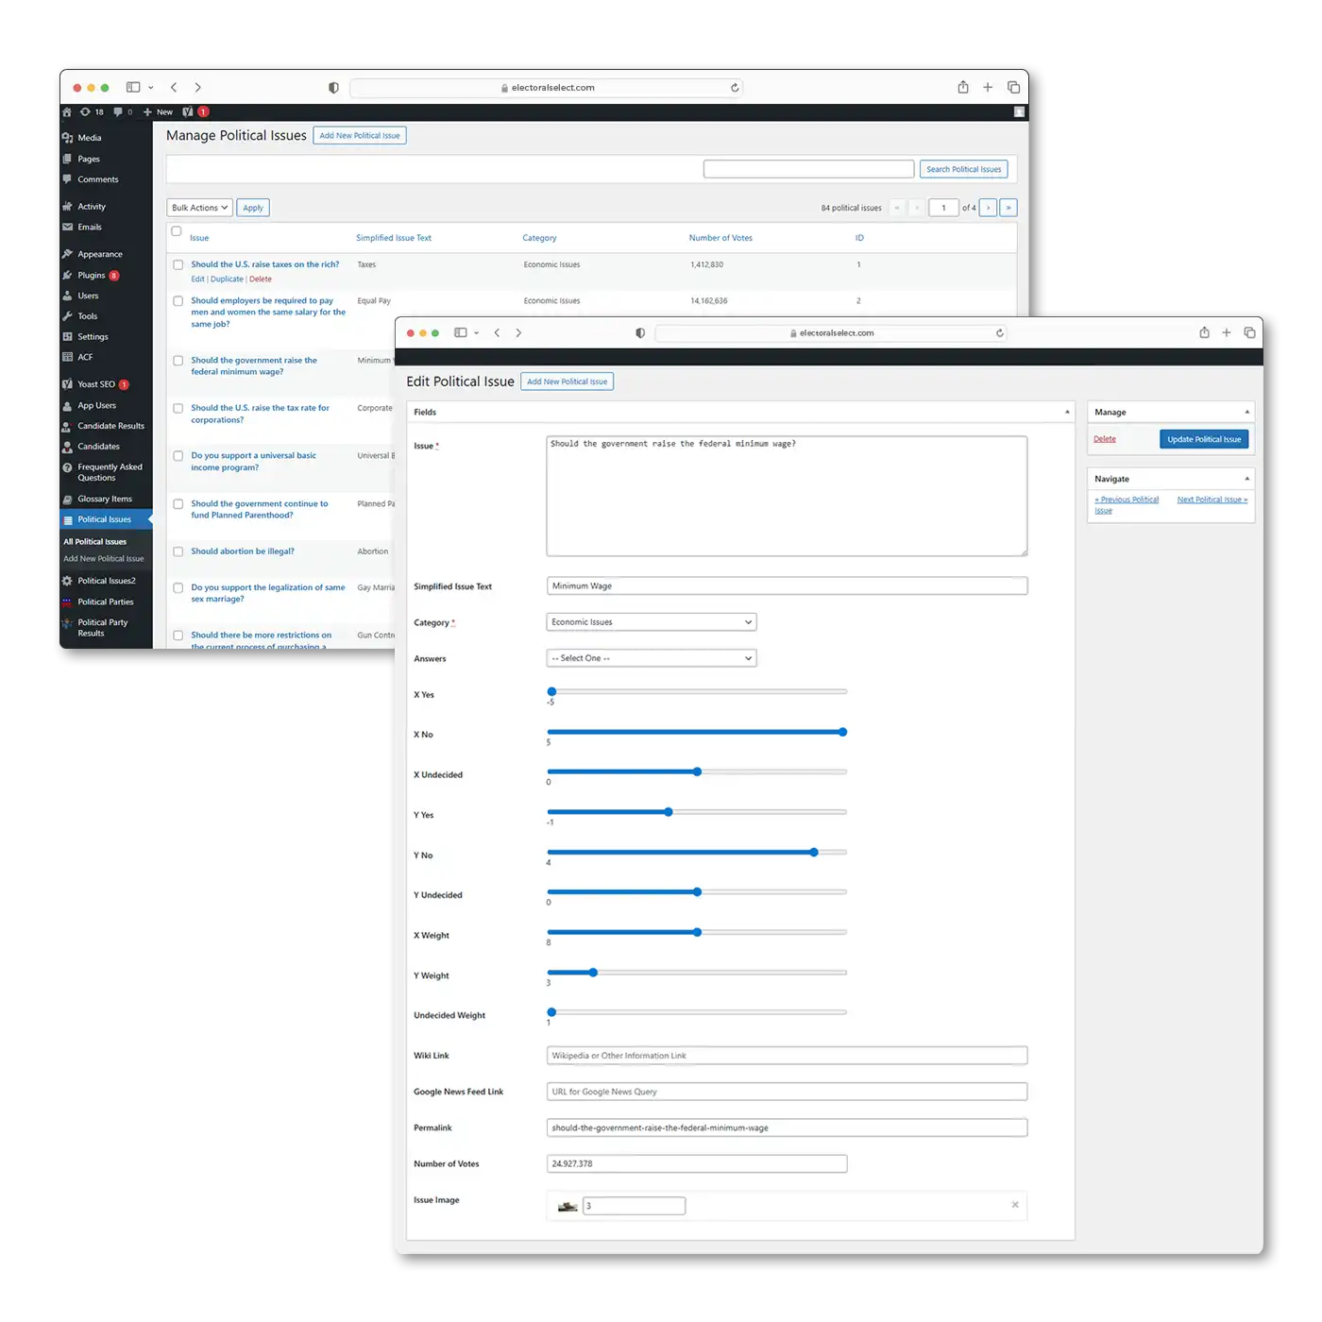Viewport: 1322px width, 1322px height.
Task: Click the Wiki Link input field
Action: point(787,1056)
